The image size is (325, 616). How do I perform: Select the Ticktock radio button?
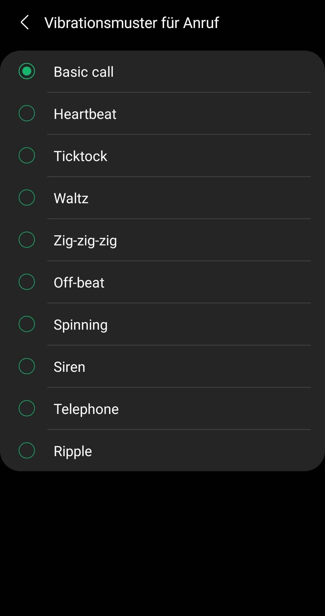click(27, 156)
